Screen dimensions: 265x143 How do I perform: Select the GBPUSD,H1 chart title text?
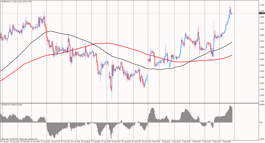tap(7, 2)
